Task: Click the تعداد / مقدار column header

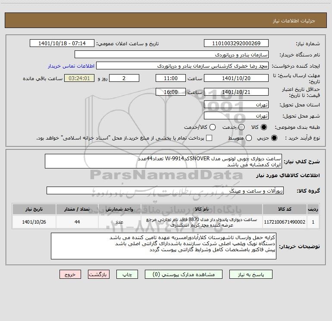Action: tap(77, 209)
